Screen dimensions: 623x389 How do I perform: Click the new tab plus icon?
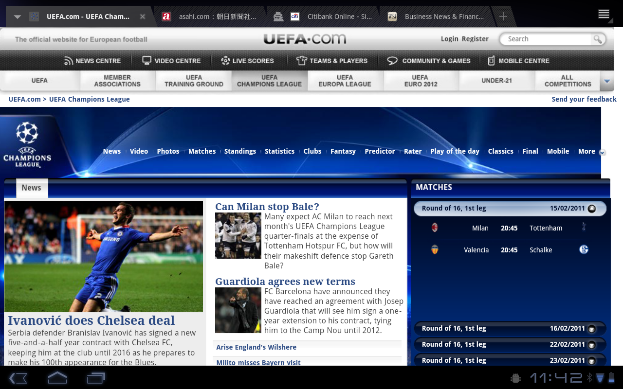(503, 17)
